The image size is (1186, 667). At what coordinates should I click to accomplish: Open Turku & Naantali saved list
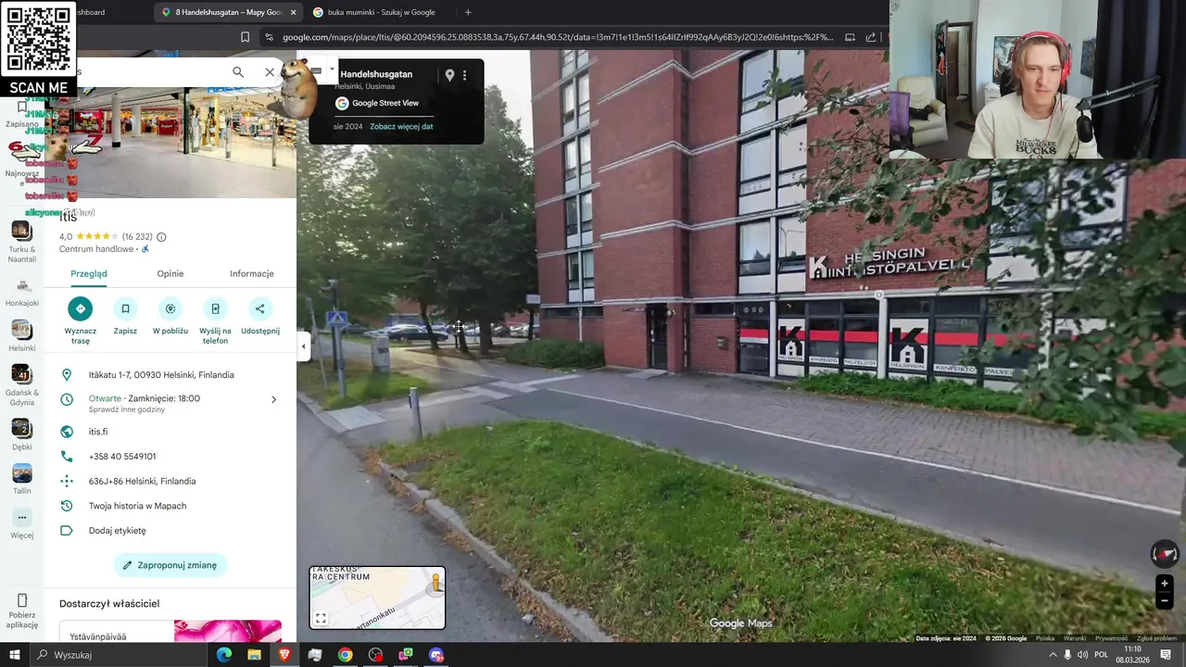click(x=21, y=241)
